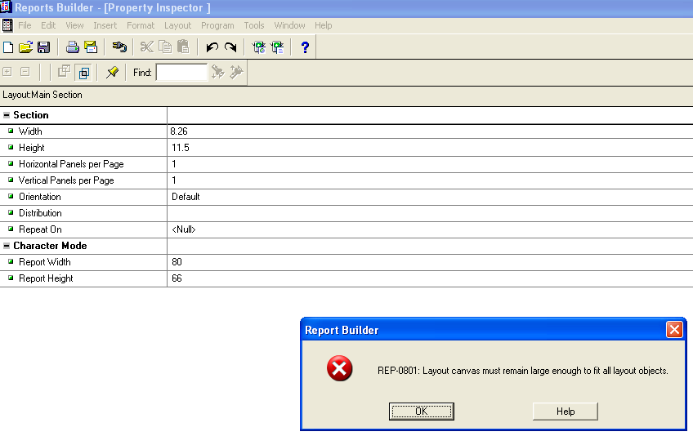Open the Edit menu
The height and width of the screenshot is (445, 693).
(48, 25)
